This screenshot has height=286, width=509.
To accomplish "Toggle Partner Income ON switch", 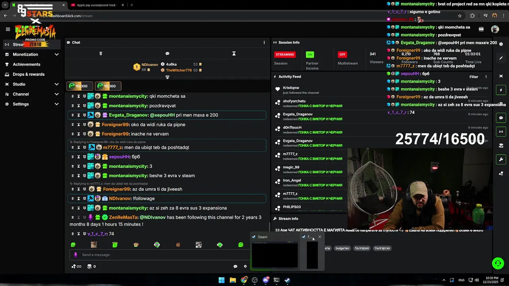I will [310, 54].
